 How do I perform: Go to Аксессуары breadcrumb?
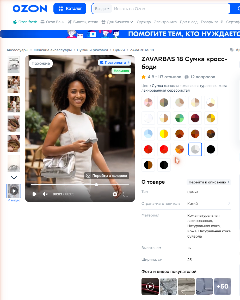[17, 50]
